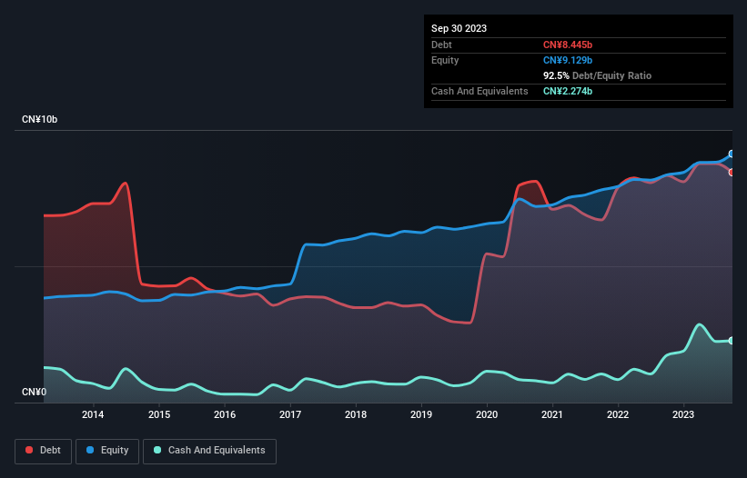Screen dimensions: 747x478
Task: Select the Equity endpoint marker on chart
Action: coord(732,154)
